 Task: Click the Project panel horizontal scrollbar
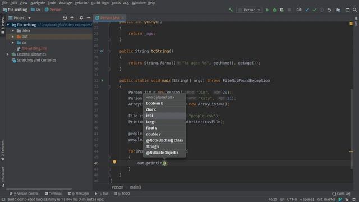tap(39, 189)
